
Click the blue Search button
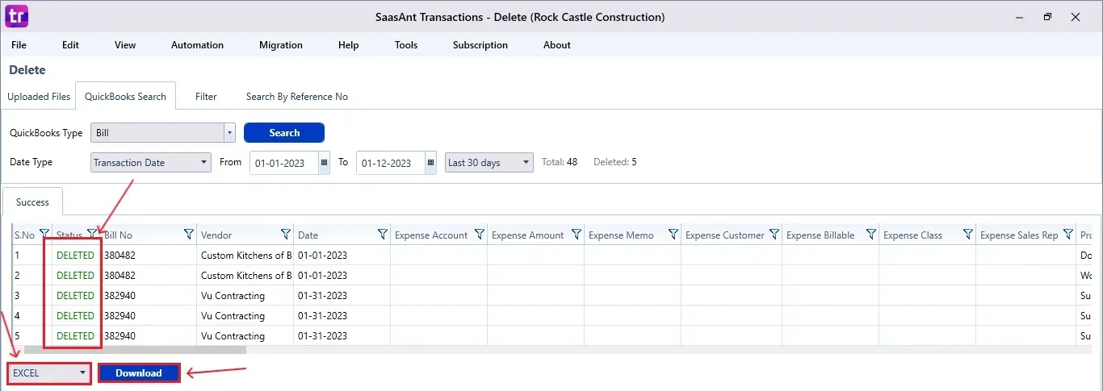tap(284, 133)
